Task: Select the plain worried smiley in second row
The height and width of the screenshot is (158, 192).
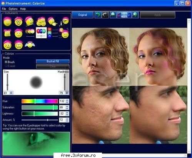Action: click(x=18, y=33)
